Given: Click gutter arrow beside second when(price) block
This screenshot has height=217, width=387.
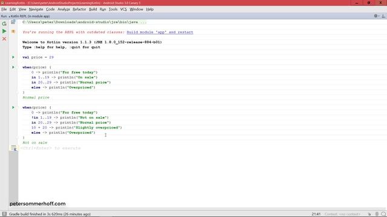Looking at the screenshot, I should point(13,107).
